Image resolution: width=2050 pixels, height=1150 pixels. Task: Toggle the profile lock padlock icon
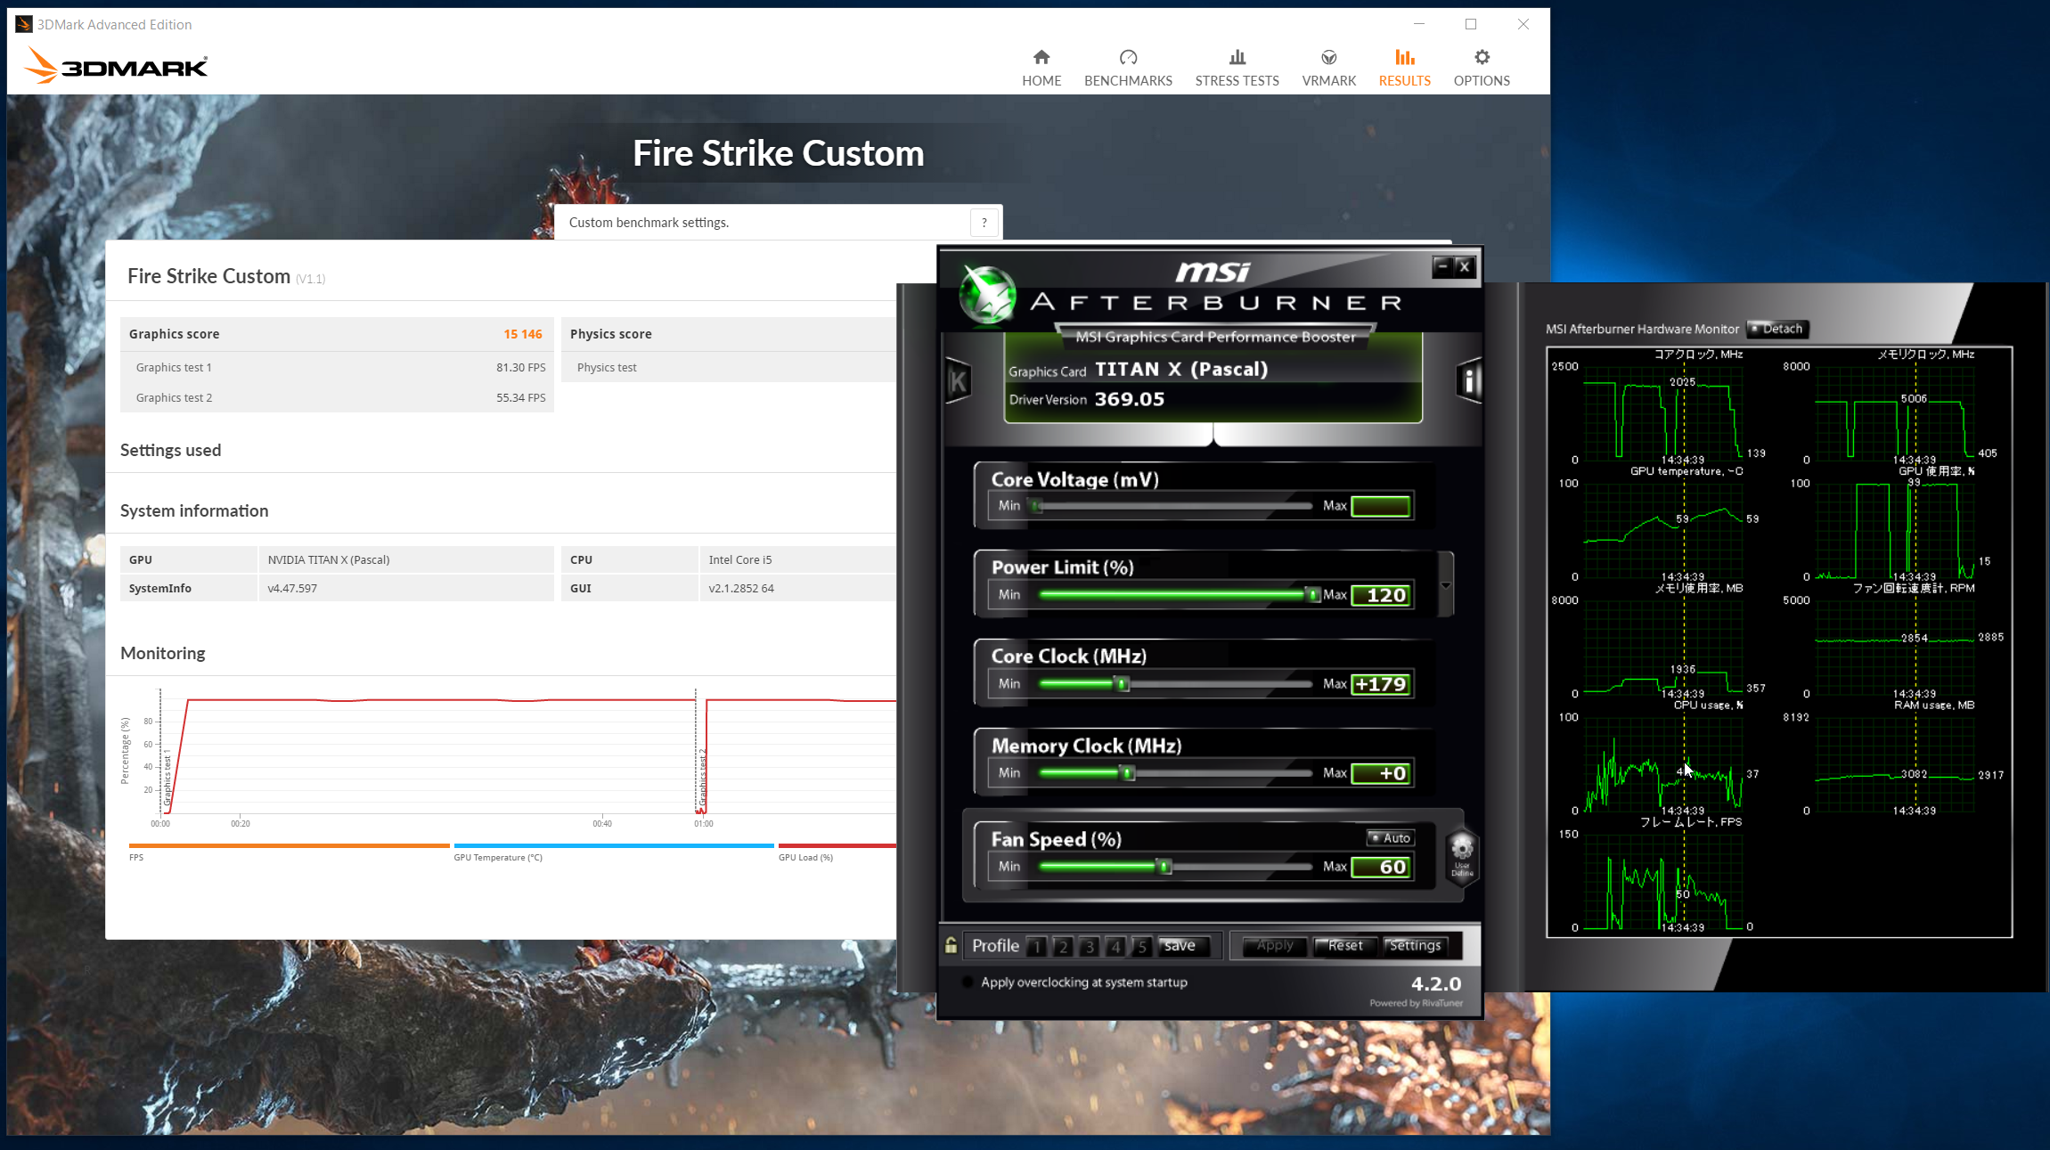tap(951, 945)
